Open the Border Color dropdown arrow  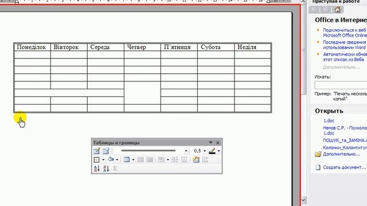[218, 151]
